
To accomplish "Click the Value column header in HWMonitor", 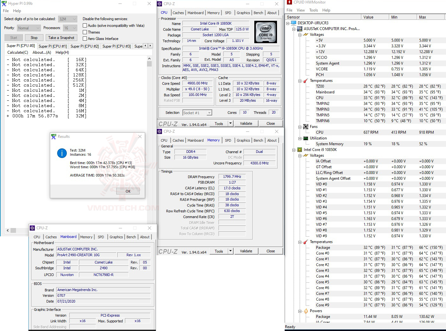I will (x=375, y=17).
